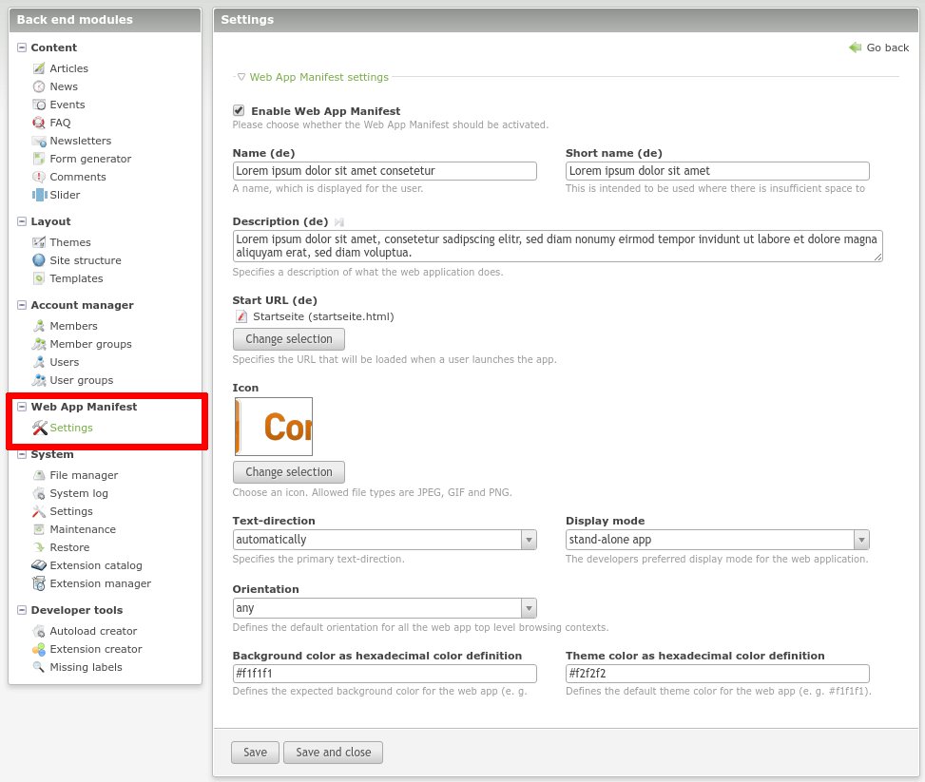925x782 pixels.
Task: Open the Display mode dropdown
Action: click(x=718, y=540)
